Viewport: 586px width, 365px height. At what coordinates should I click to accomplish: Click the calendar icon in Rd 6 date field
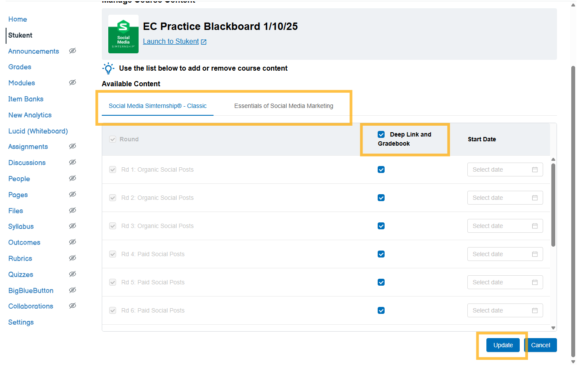tap(535, 310)
